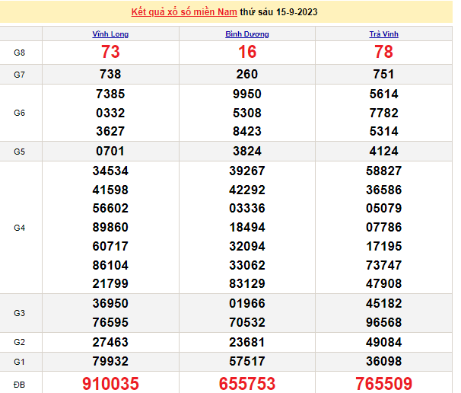Screen dimensions: 461x393
Task: Open the Vĩnh Long province link
Action: coord(110,34)
